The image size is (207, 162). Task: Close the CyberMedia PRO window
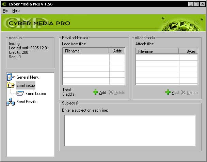202,4
